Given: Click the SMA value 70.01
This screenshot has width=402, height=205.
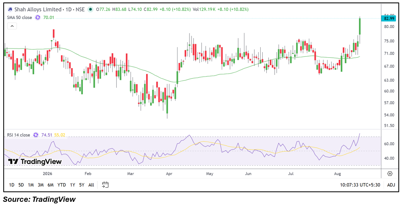Looking at the screenshot, I should [49, 18].
